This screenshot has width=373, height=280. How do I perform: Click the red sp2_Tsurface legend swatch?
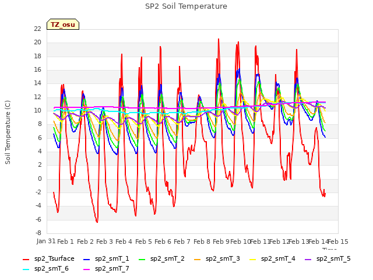(x=26, y=259)
